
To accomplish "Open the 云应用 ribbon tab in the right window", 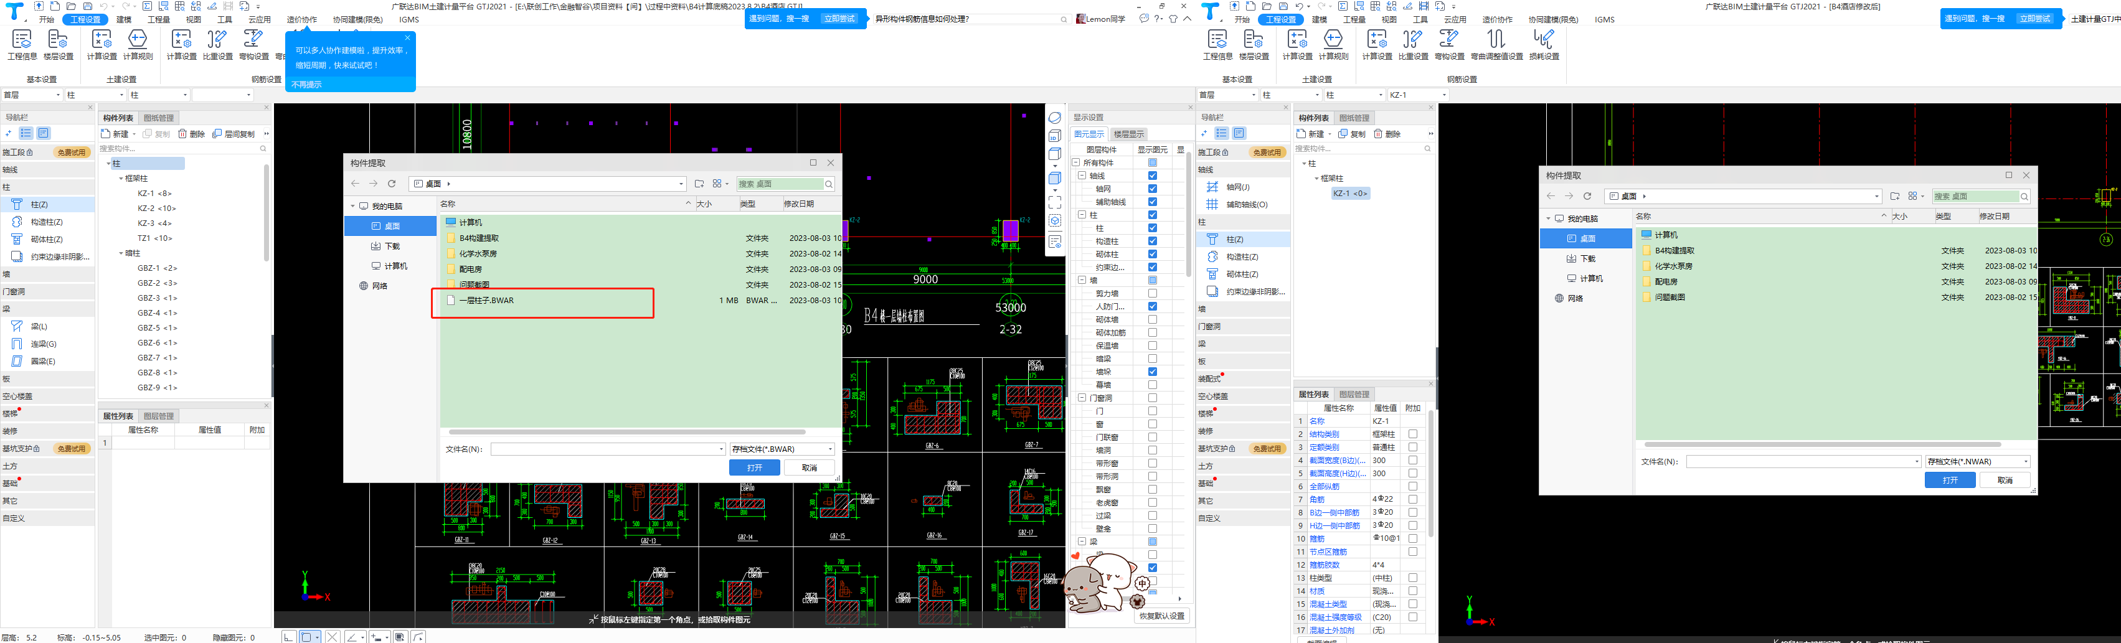I will click(1455, 19).
